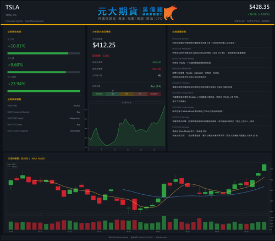The image size is (275, 241).
Task: Click the MA20 legend entry in candlestick chart
Action: pos(12,167)
